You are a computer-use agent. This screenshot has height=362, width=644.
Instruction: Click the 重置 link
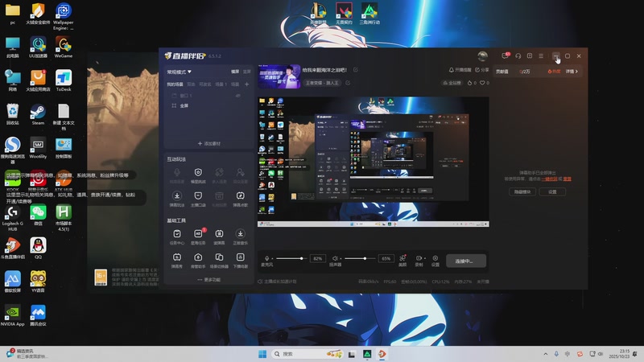(x=568, y=179)
